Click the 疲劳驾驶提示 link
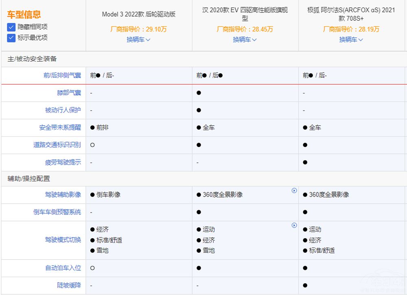The width and height of the screenshot is (407, 295). [x=63, y=162]
